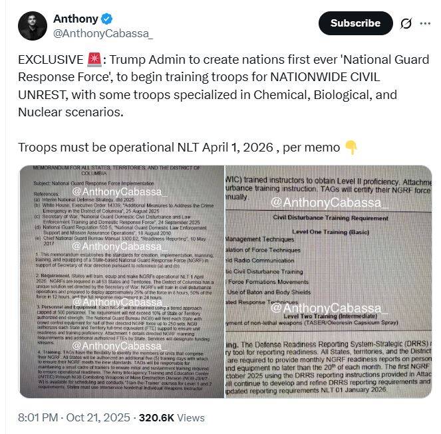Screen dimensions: 441x434
Task: Open the three-dot more options menu
Action: (426, 23)
